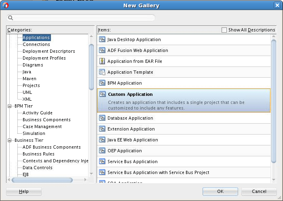Image resolution: width=283 pixels, height=201 pixels.
Task: Click the Custom Application icon
Action: 103,94
